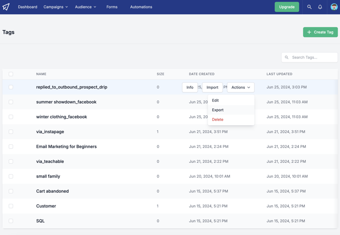
Task: Open the Forms nav item
Action: point(112,7)
